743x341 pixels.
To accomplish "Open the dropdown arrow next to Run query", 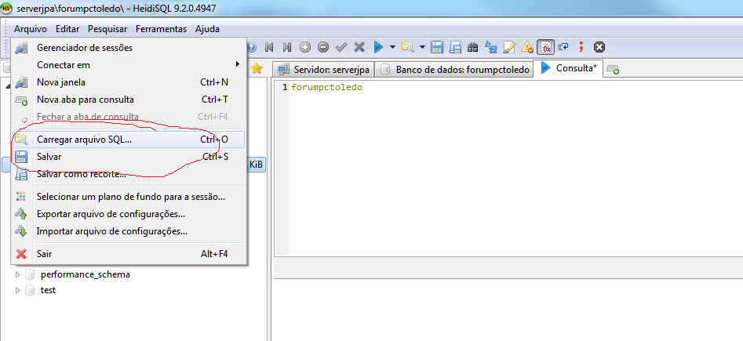I will tap(392, 47).
